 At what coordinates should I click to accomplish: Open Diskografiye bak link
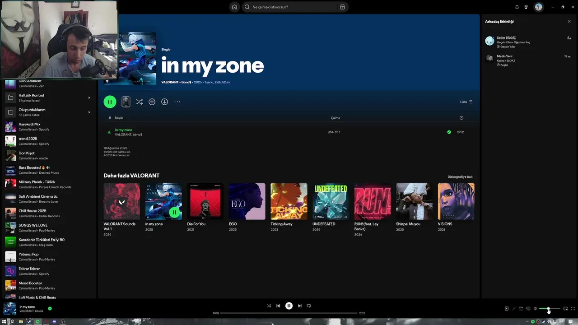tap(460, 176)
